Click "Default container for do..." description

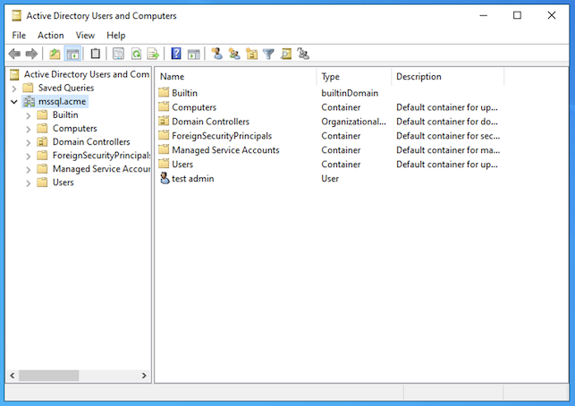coord(447,122)
